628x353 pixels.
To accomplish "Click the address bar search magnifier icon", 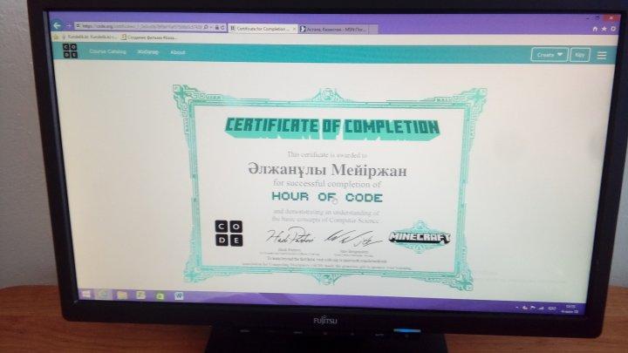I will point(206,27).
